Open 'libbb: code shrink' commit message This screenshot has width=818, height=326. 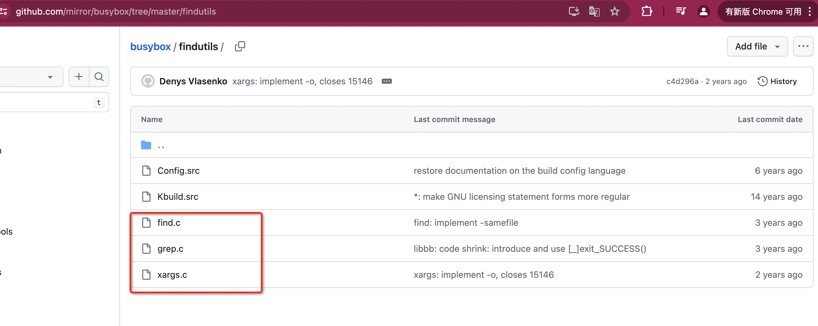pyautogui.click(x=530, y=249)
